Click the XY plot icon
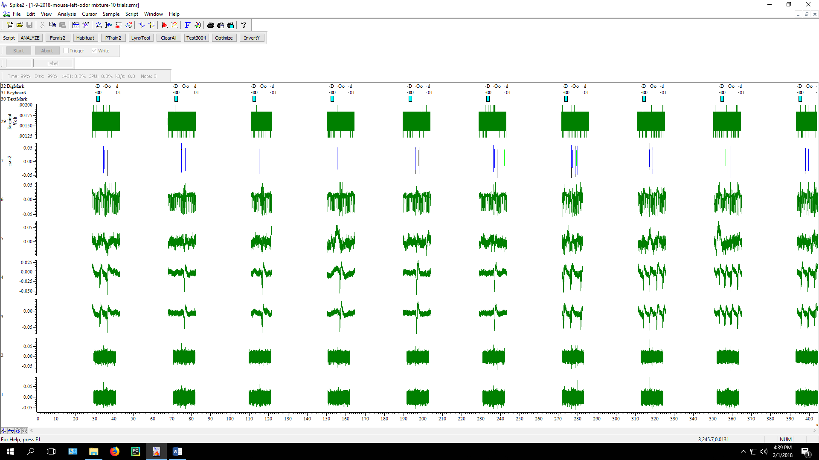Screen dimensions: 819x460 click(x=174, y=25)
